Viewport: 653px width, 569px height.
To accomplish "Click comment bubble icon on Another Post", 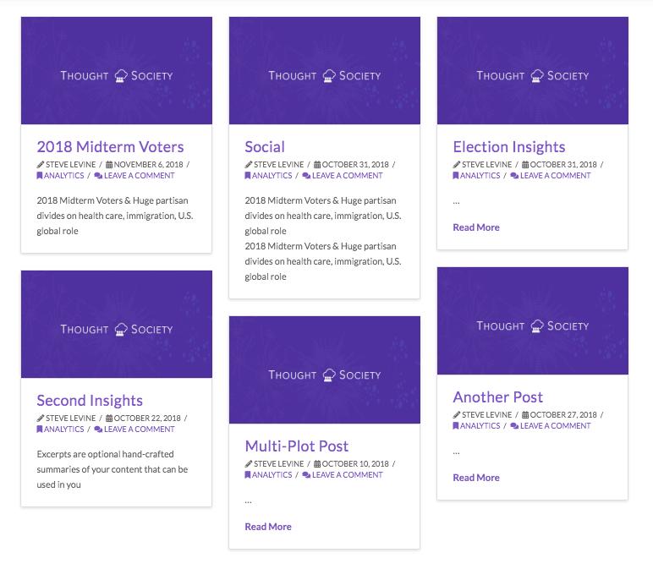I will 514,426.
